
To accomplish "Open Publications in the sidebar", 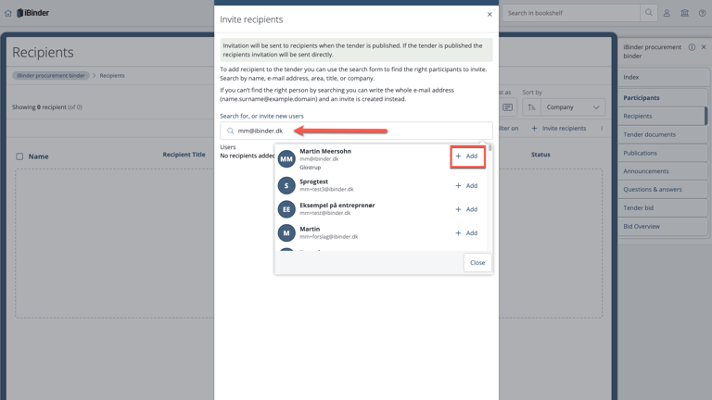I will point(663,153).
